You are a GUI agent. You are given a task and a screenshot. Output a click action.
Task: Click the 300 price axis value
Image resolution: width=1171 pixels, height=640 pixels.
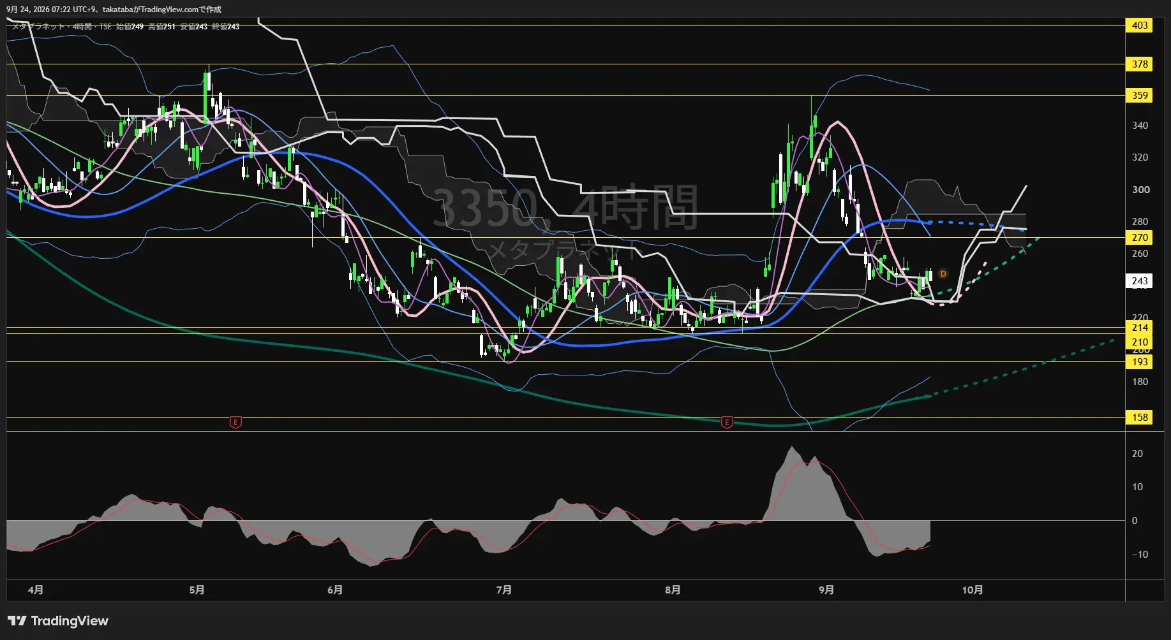tap(1140, 190)
